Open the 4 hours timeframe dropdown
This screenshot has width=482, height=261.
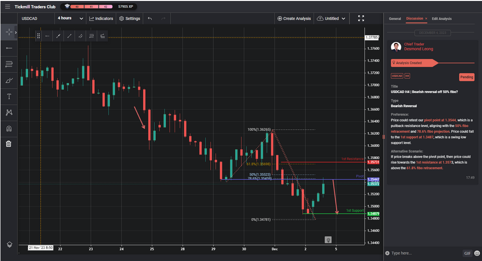click(71, 18)
